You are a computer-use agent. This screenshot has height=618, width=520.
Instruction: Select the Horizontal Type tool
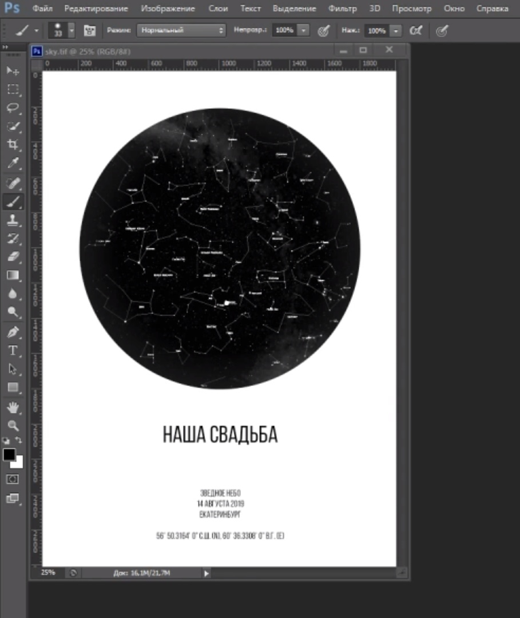13,350
